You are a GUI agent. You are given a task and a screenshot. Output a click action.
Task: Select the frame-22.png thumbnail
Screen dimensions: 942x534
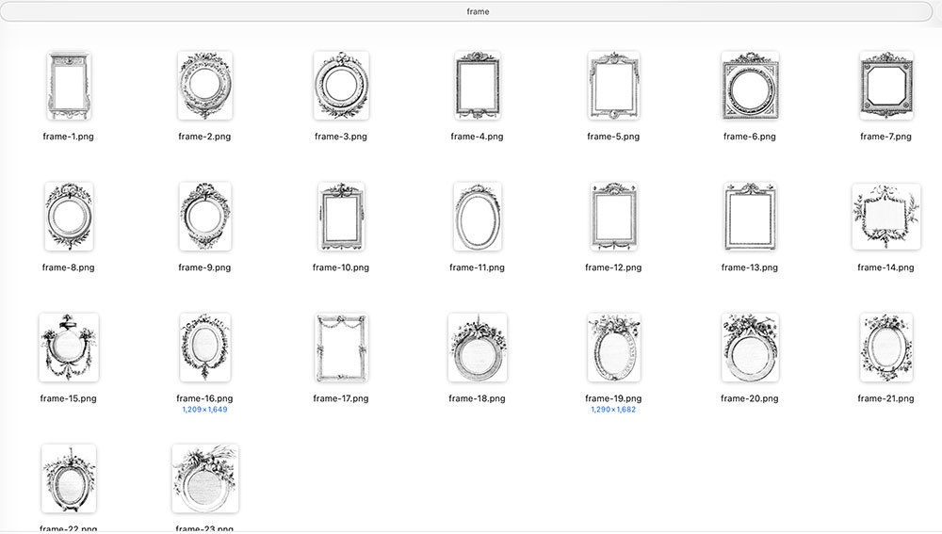(x=69, y=478)
